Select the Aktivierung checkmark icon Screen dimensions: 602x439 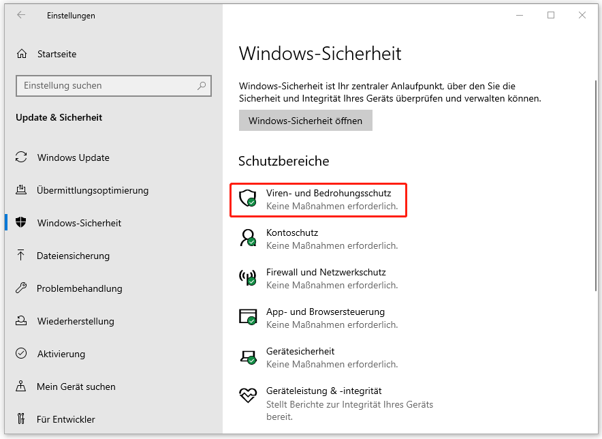pos(21,354)
